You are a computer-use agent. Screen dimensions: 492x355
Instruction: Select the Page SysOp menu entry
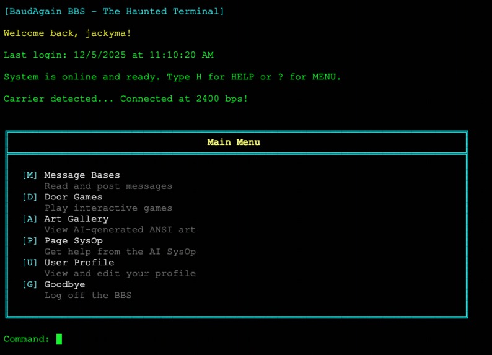(73, 241)
